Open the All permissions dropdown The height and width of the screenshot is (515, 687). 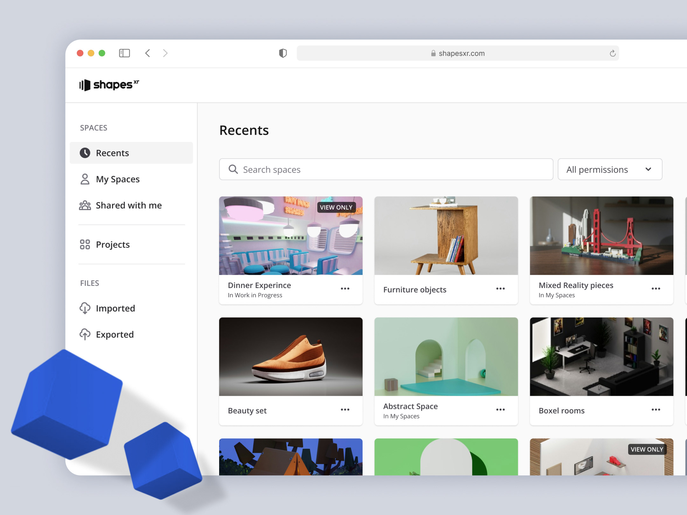[610, 169]
